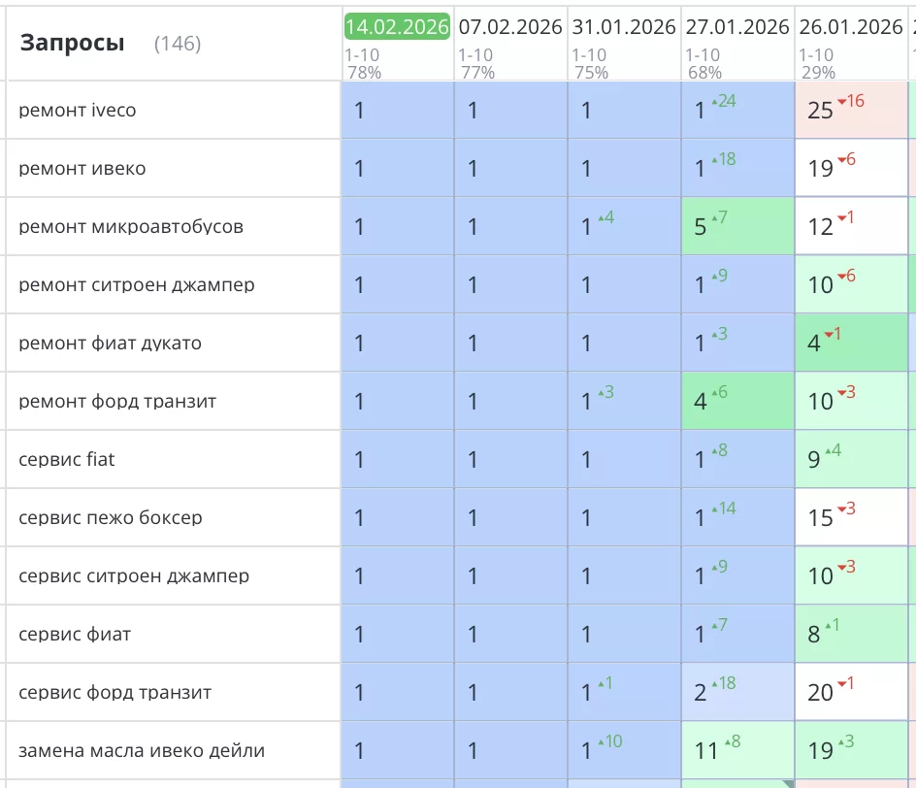Image resolution: width=916 pixels, height=788 pixels.
Task: Click the query 'сервис пежо боксер'
Action: tap(111, 518)
